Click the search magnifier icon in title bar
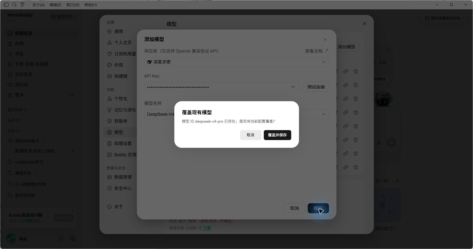The width and height of the screenshot is (473, 249). [14, 5]
